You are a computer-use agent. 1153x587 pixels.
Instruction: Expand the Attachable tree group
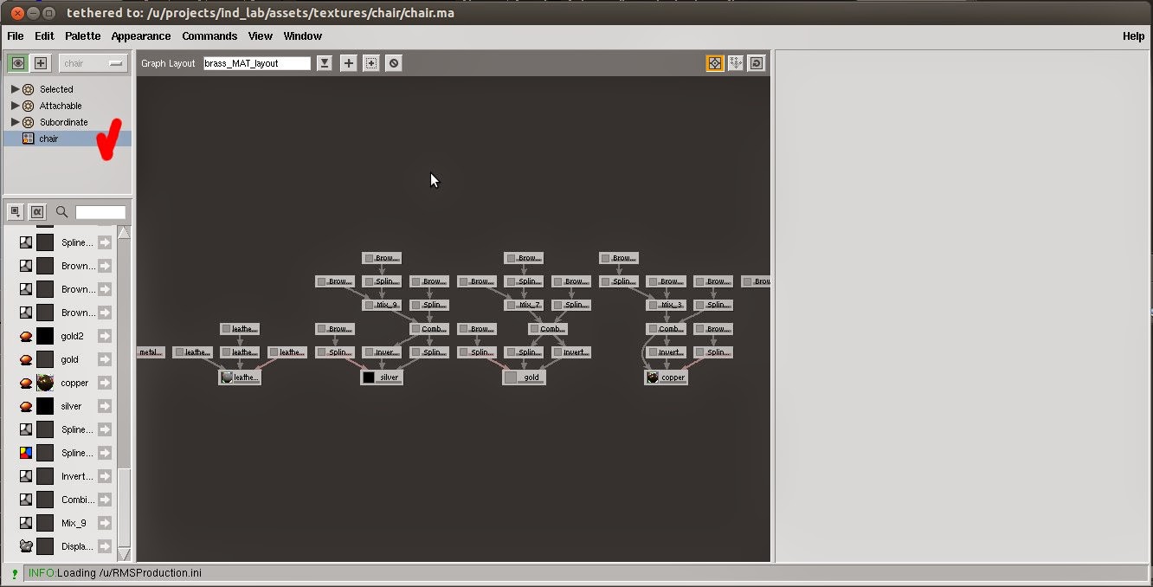[x=15, y=106]
